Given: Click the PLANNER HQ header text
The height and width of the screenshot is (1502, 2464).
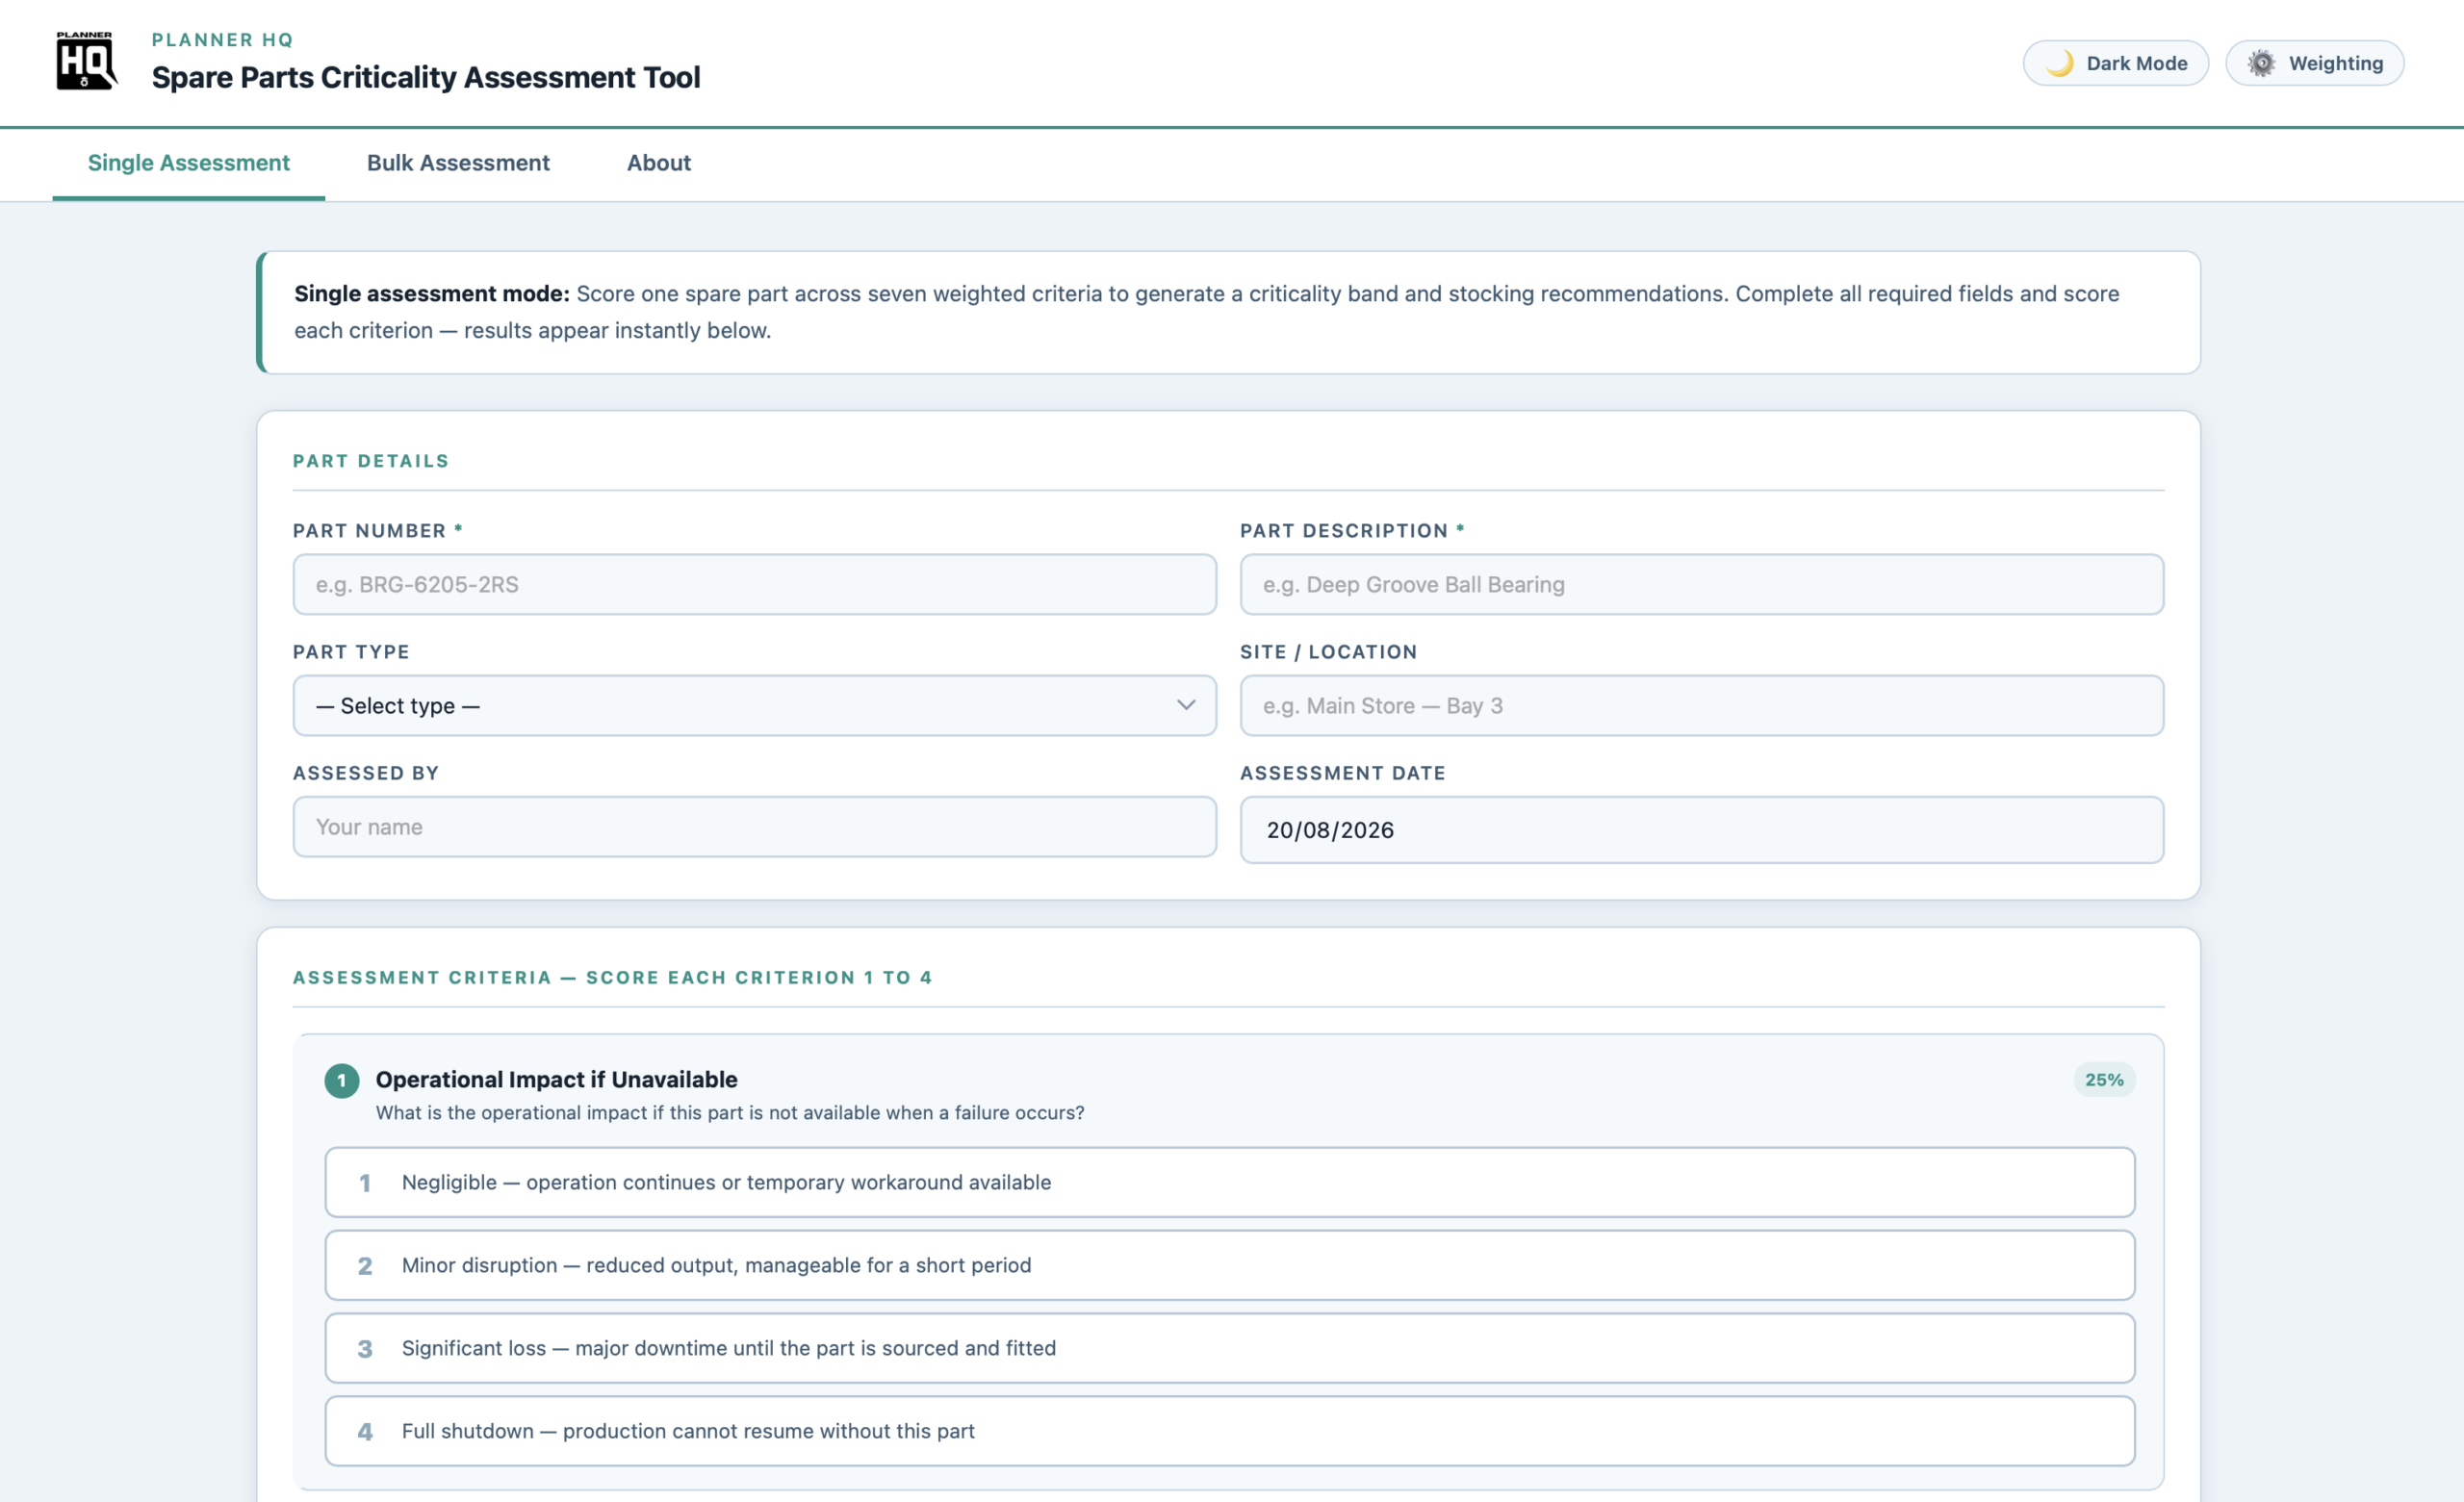Looking at the screenshot, I should pyautogui.click(x=222, y=40).
